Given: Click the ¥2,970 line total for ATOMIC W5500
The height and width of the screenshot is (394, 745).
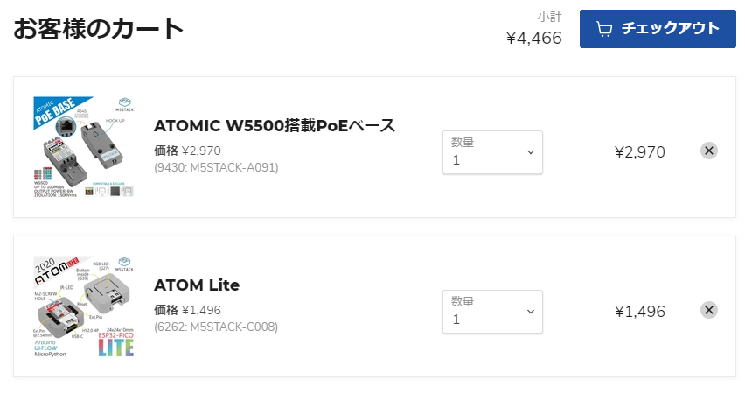Looking at the screenshot, I should pyautogui.click(x=639, y=152).
